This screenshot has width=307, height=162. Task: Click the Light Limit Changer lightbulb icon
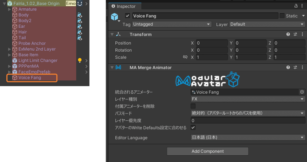pos(80,61)
